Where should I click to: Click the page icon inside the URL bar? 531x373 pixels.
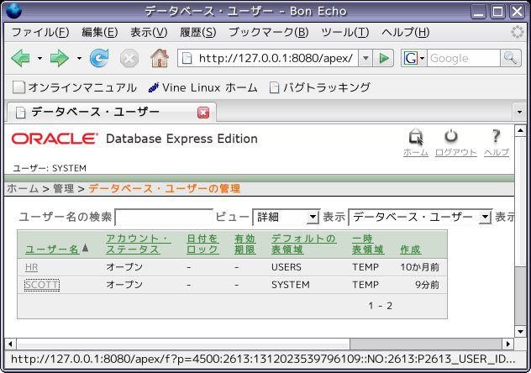[187, 58]
